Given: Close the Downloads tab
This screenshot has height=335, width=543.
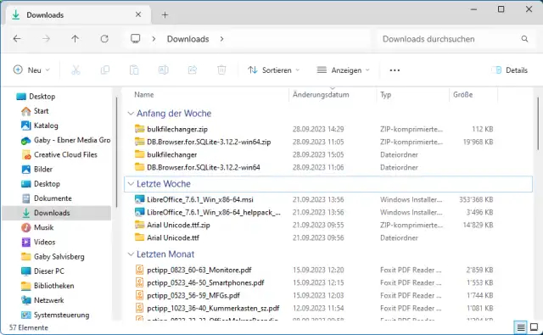Looking at the screenshot, I should (138, 14).
